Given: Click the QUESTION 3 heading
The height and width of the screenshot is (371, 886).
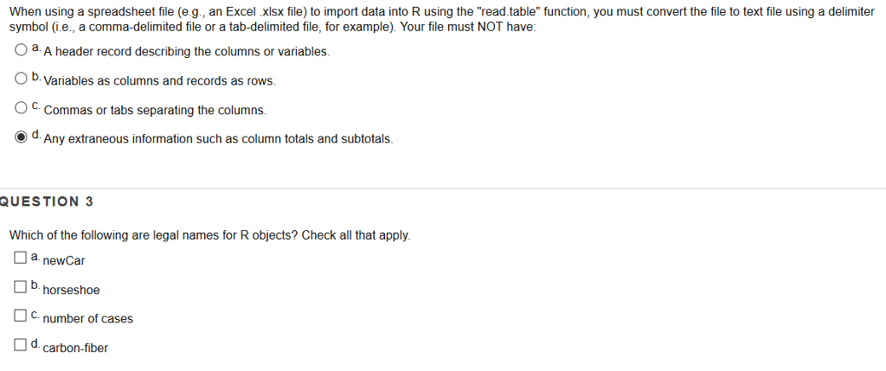Looking at the screenshot, I should pyautogui.click(x=47, y=201).
